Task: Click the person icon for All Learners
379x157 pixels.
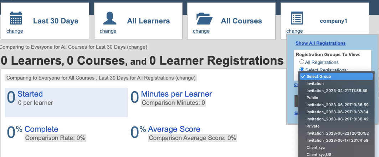Action: tap(109, 18)
